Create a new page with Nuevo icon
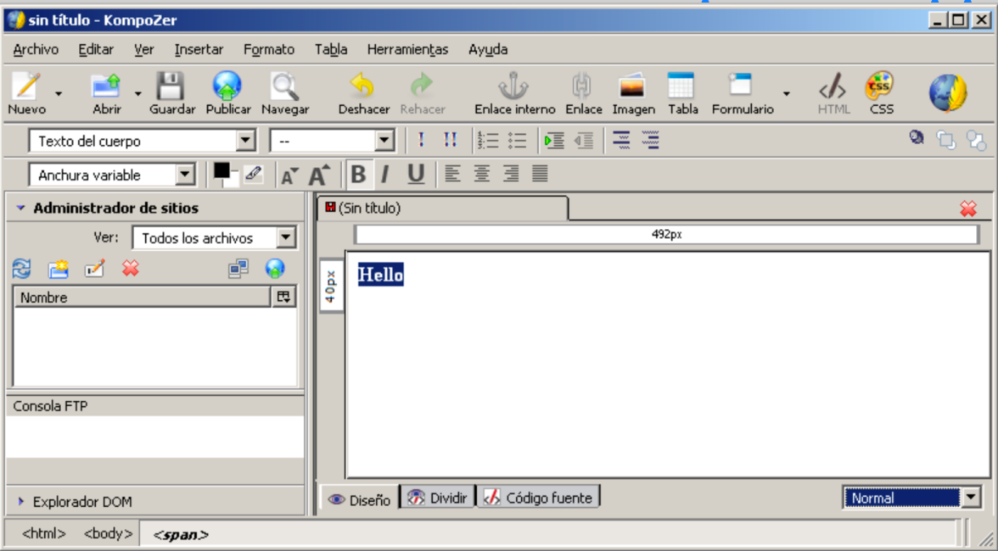 point(27,93)
